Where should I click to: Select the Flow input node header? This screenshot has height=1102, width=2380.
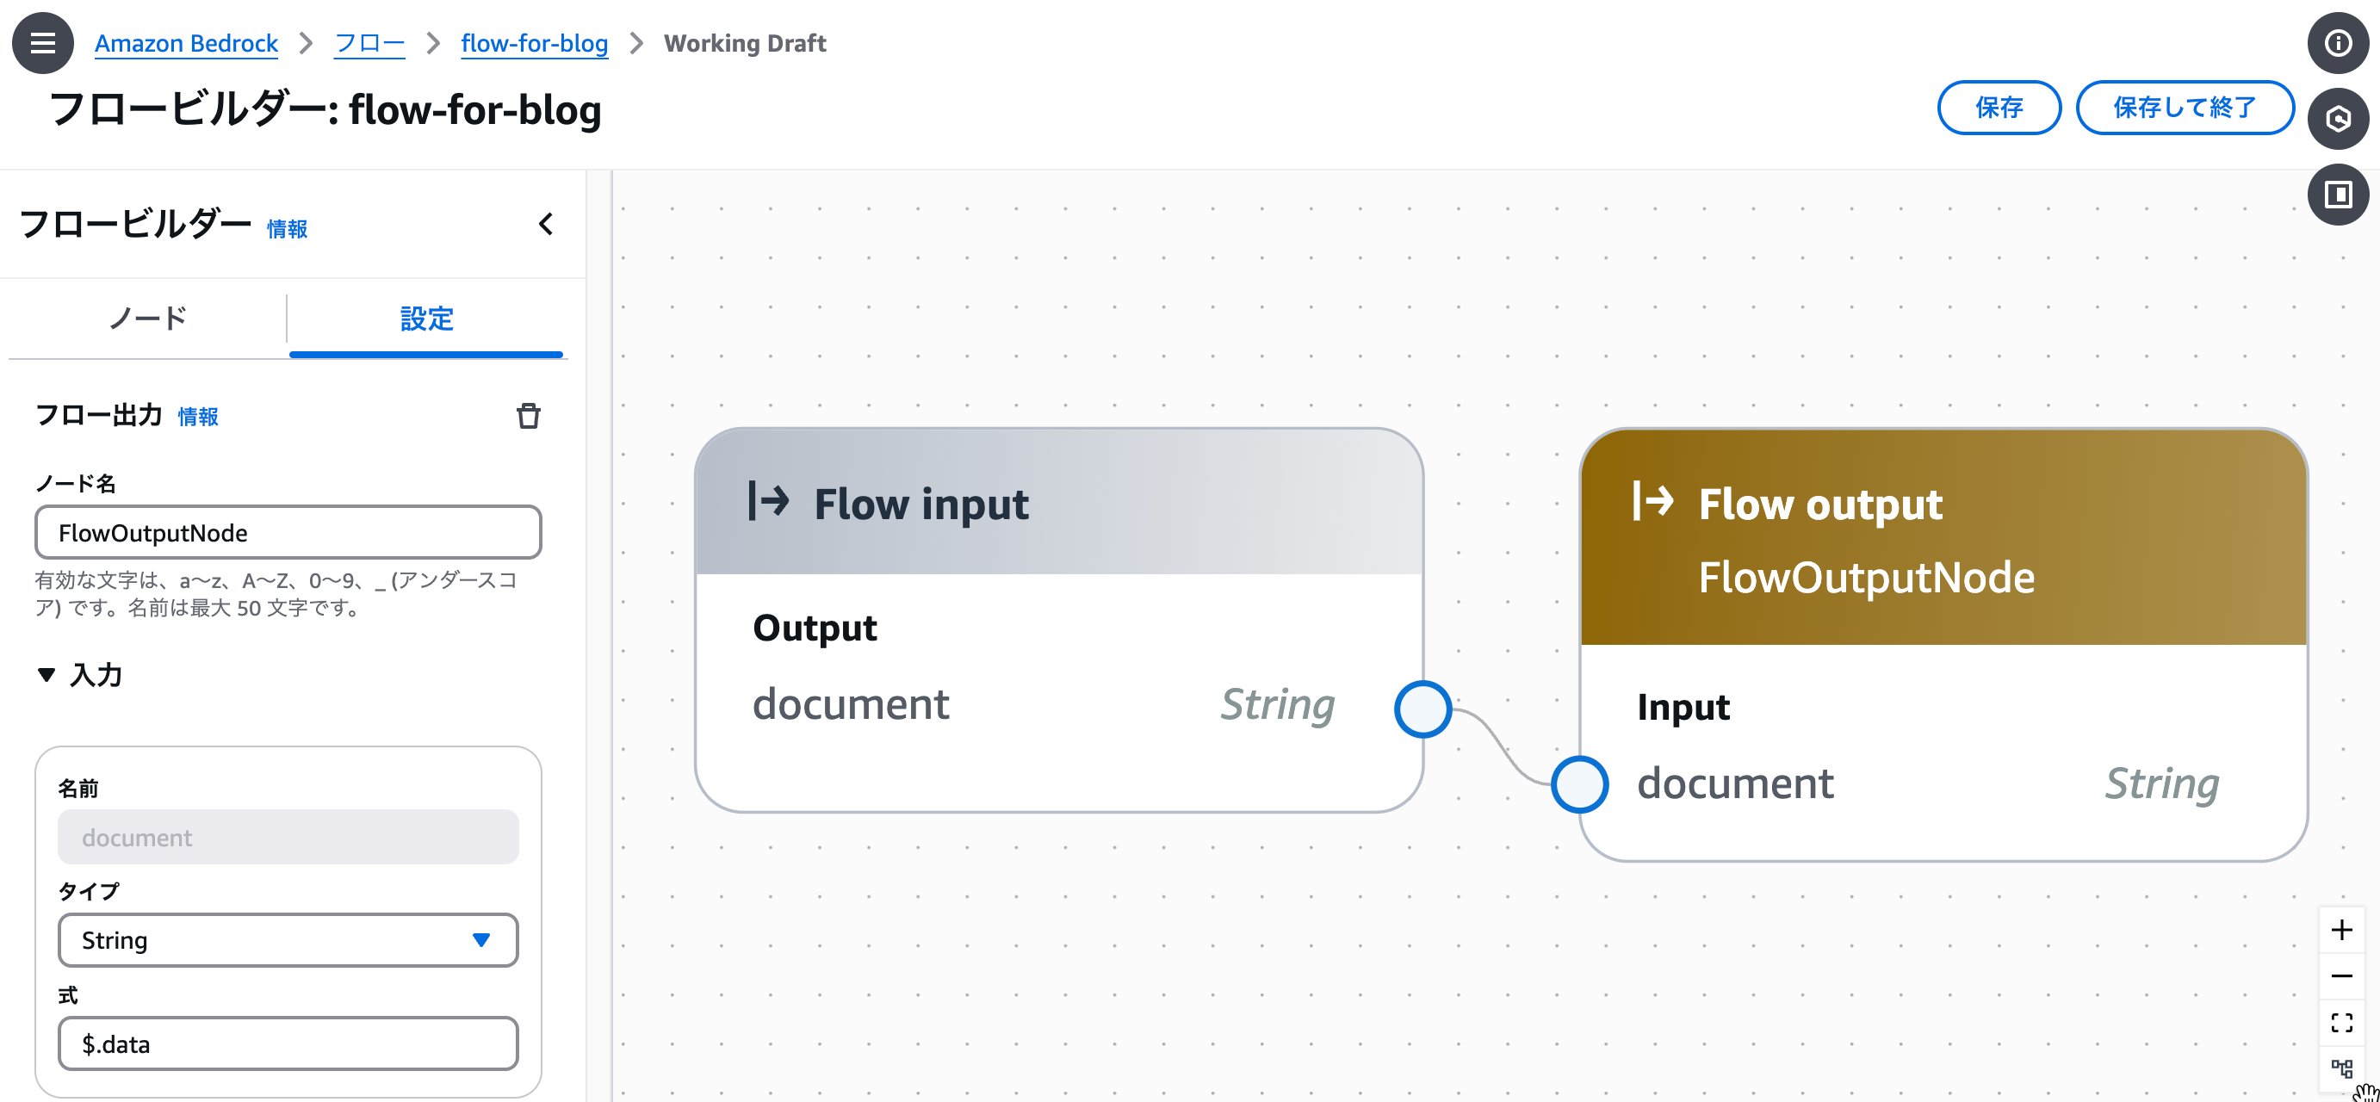click(1059, 502)
